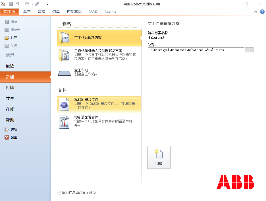
Task: Open the customize quick access toolbar dropdown
Action: (48, 4)
